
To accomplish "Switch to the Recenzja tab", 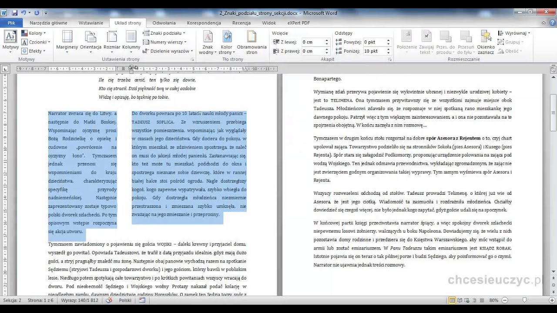I will point(242,23).
